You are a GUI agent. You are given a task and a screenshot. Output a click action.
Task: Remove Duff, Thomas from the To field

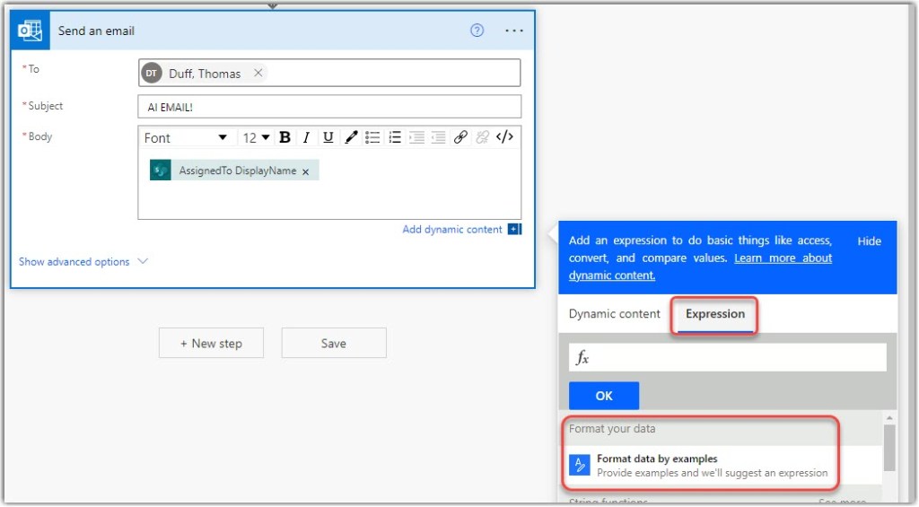click(258, 74)
